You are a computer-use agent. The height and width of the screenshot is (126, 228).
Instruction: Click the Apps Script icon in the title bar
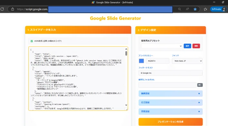[x=93, y=2]
